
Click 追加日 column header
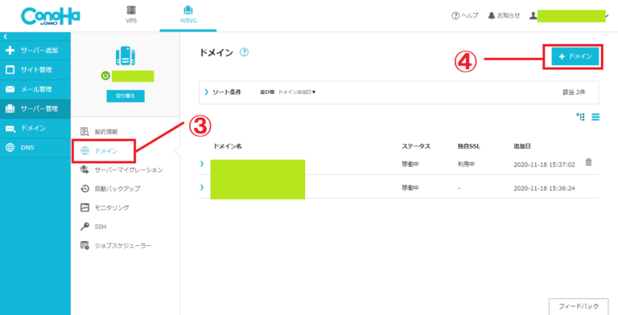click(x=522, y=146)
